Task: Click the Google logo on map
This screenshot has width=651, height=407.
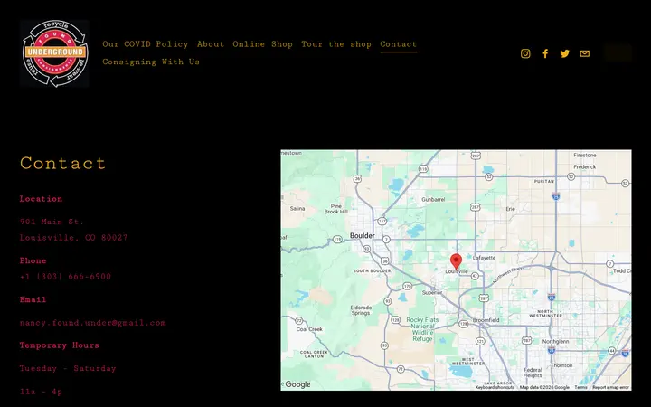Action: (297, 384)
